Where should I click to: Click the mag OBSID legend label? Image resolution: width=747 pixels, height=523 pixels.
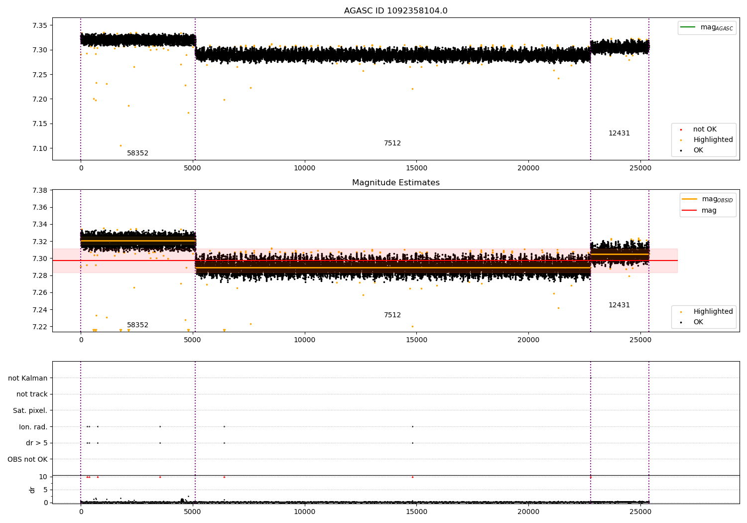tap(717, 199)
